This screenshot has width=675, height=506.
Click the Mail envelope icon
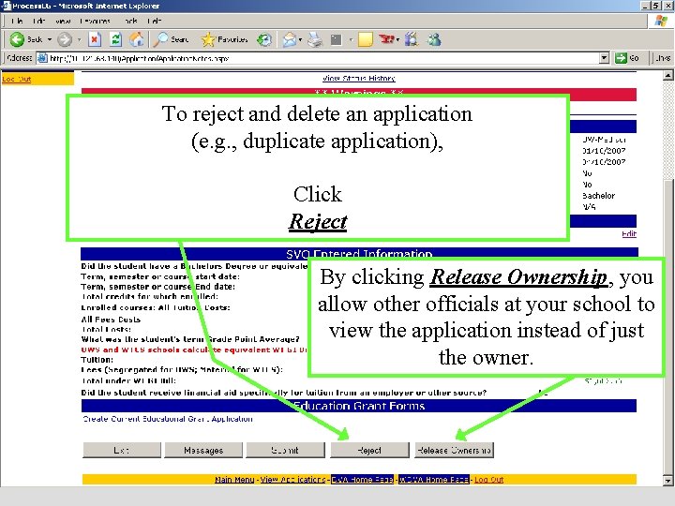pyautogui.click(x=290, y=39)
